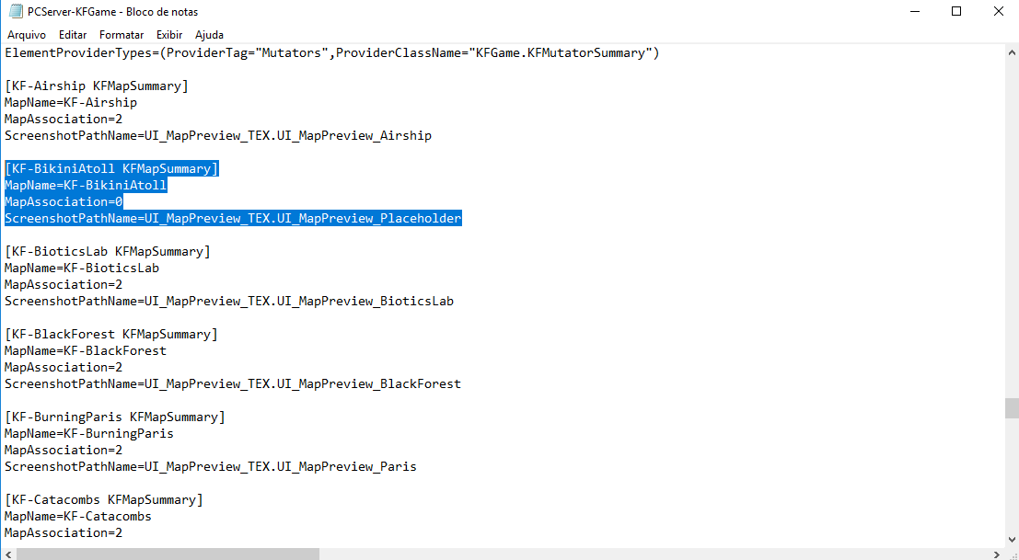Click the ElementProviderTypes line at top

332,53
